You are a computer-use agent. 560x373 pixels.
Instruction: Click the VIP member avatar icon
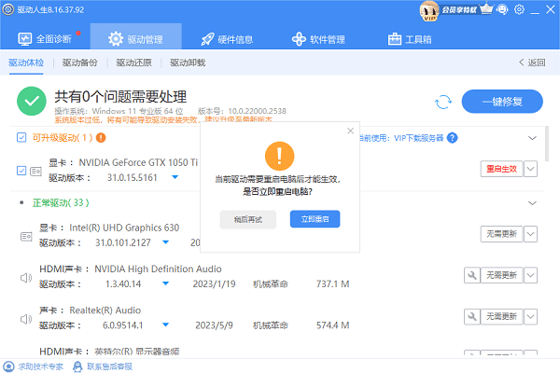(427, 10)
